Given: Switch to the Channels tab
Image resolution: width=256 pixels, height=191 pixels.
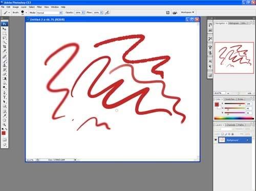Looking at the screenshot, I should pyautogui.click(x=231, y=125).
